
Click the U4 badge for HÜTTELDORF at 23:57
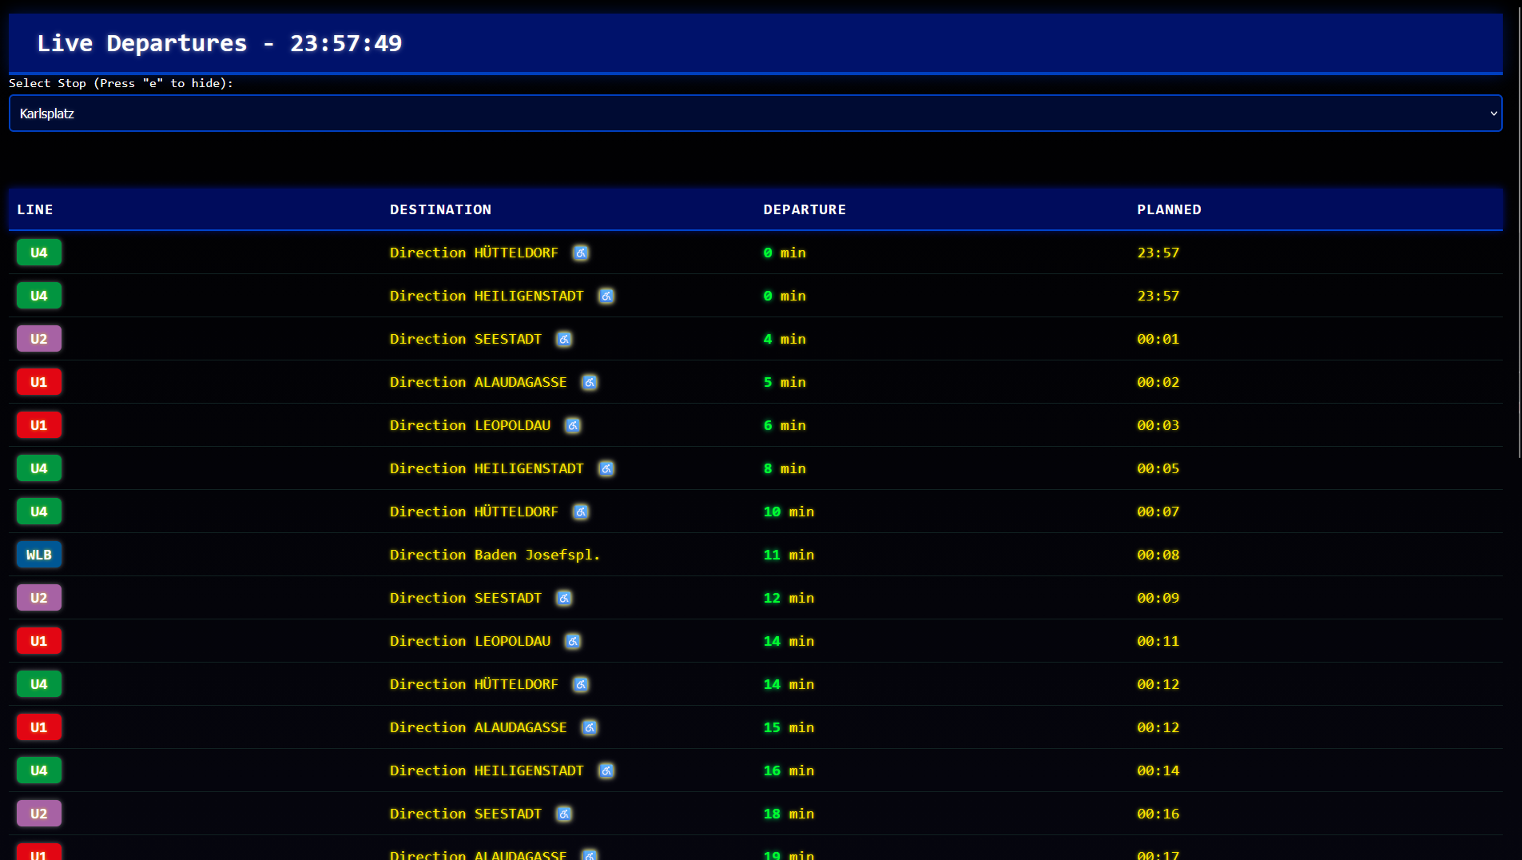39,253
